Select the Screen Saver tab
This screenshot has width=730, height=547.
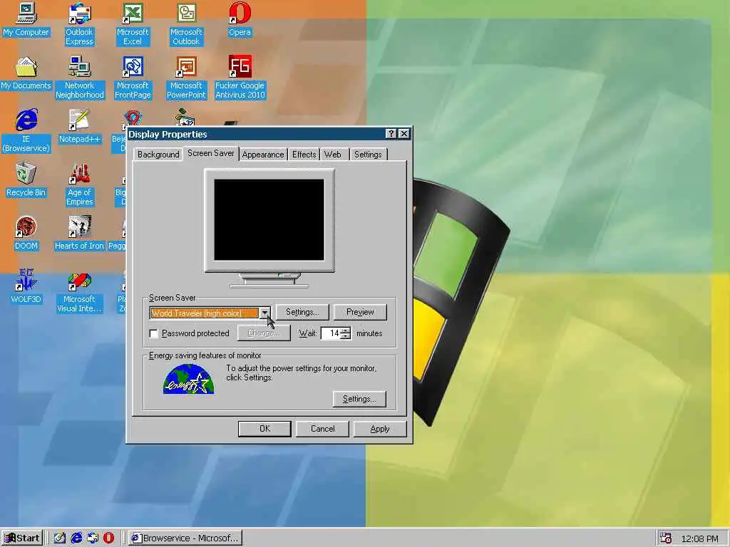pos(211,153)
